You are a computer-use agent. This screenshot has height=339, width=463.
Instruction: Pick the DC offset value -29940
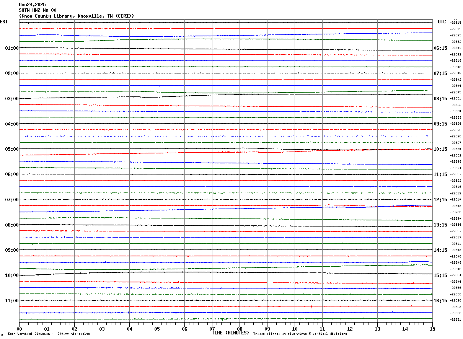(455, 218)
